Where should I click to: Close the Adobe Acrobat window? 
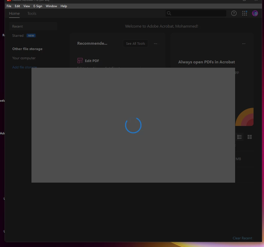pos(256,1)
